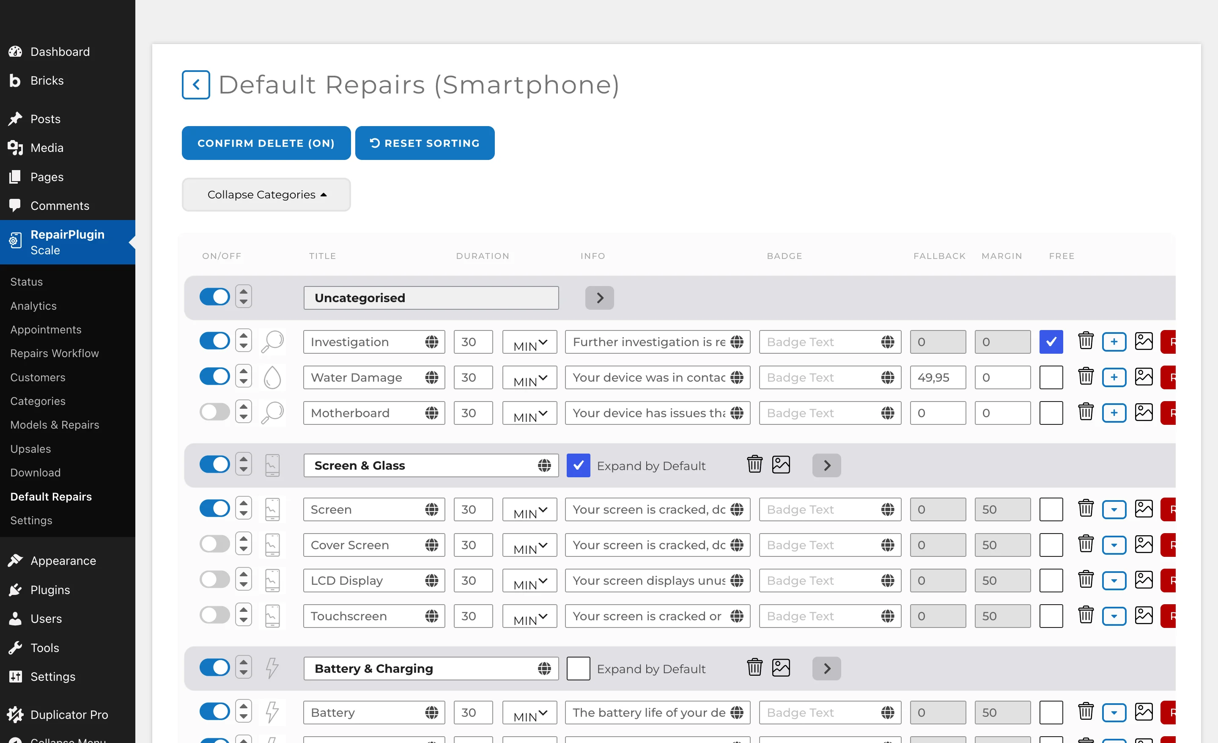Enable the Motherboard repair toggle
The height and width of the screenshot is (743, 1218).
[214, 412]
